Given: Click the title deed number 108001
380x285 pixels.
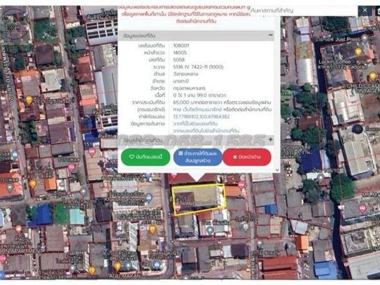Looking at the screenshot, I should (181, 46).
